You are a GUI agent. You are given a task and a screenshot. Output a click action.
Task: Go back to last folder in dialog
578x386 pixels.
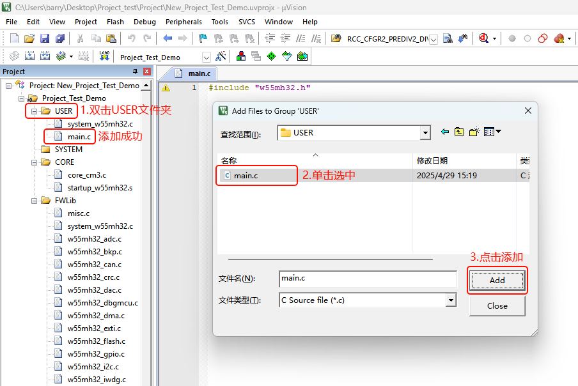pos(445,132)
